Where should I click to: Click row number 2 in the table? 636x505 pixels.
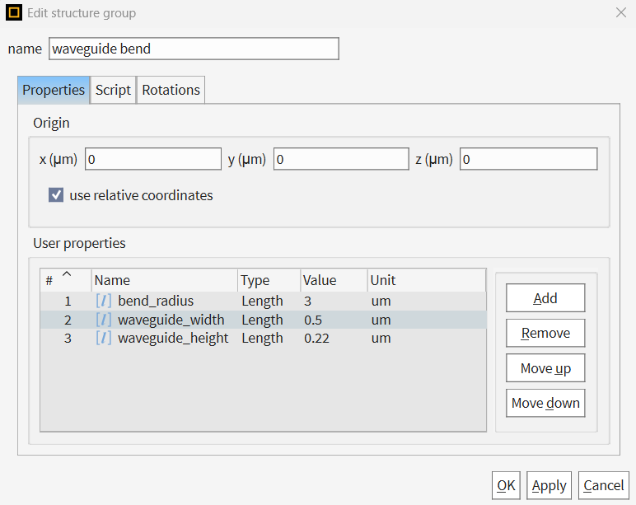click(68, 320)
